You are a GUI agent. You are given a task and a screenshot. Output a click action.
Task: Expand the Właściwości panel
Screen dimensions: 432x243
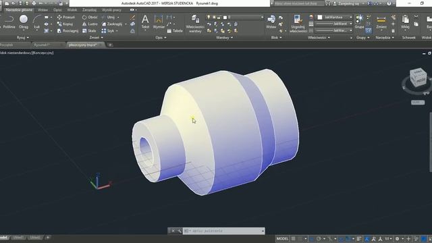pos(319,38)
